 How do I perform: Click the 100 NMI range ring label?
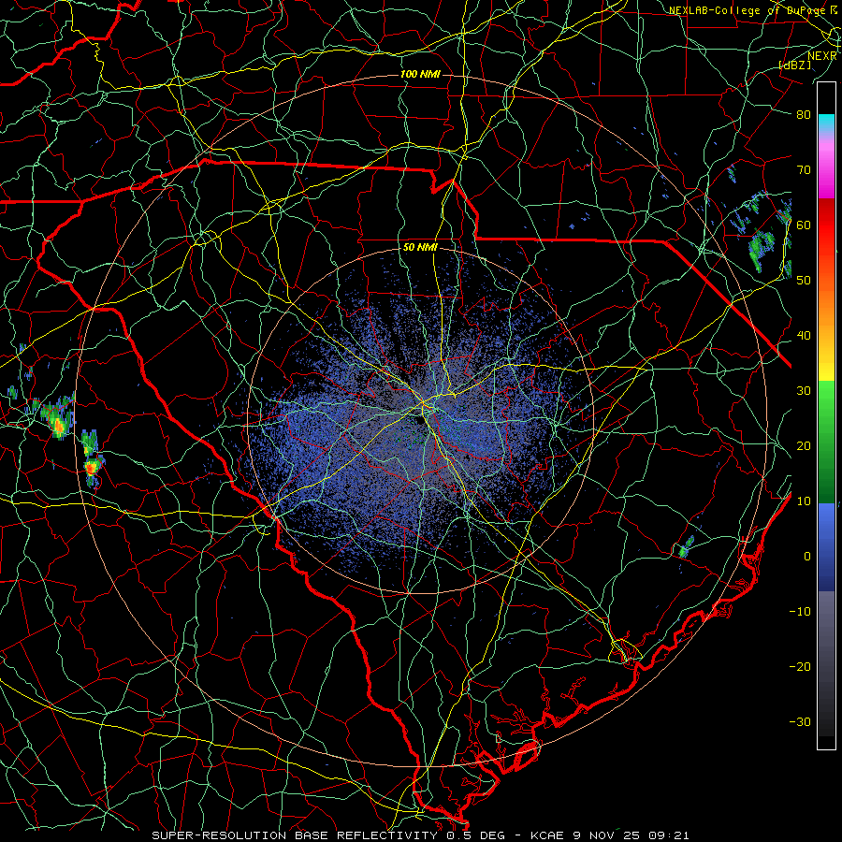(x=420, y=74)
